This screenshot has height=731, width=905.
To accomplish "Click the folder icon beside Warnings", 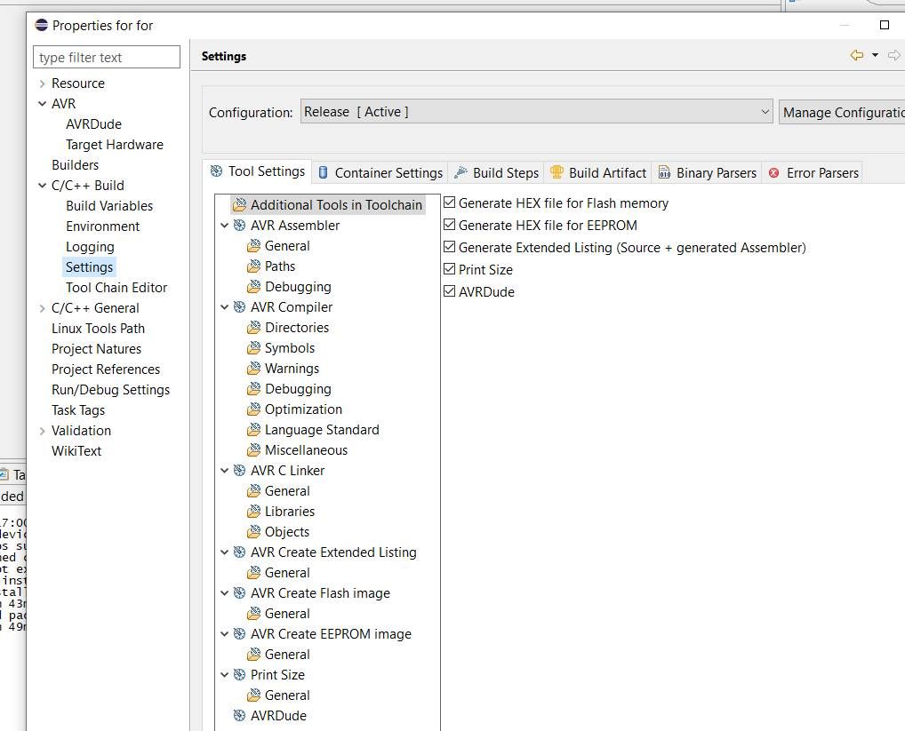I will tap(253, 369).
